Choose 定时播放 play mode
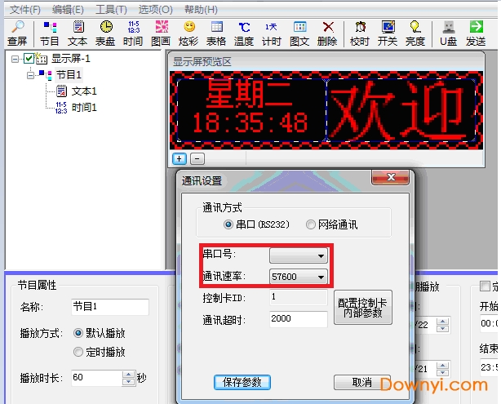 tap(78, 352)
